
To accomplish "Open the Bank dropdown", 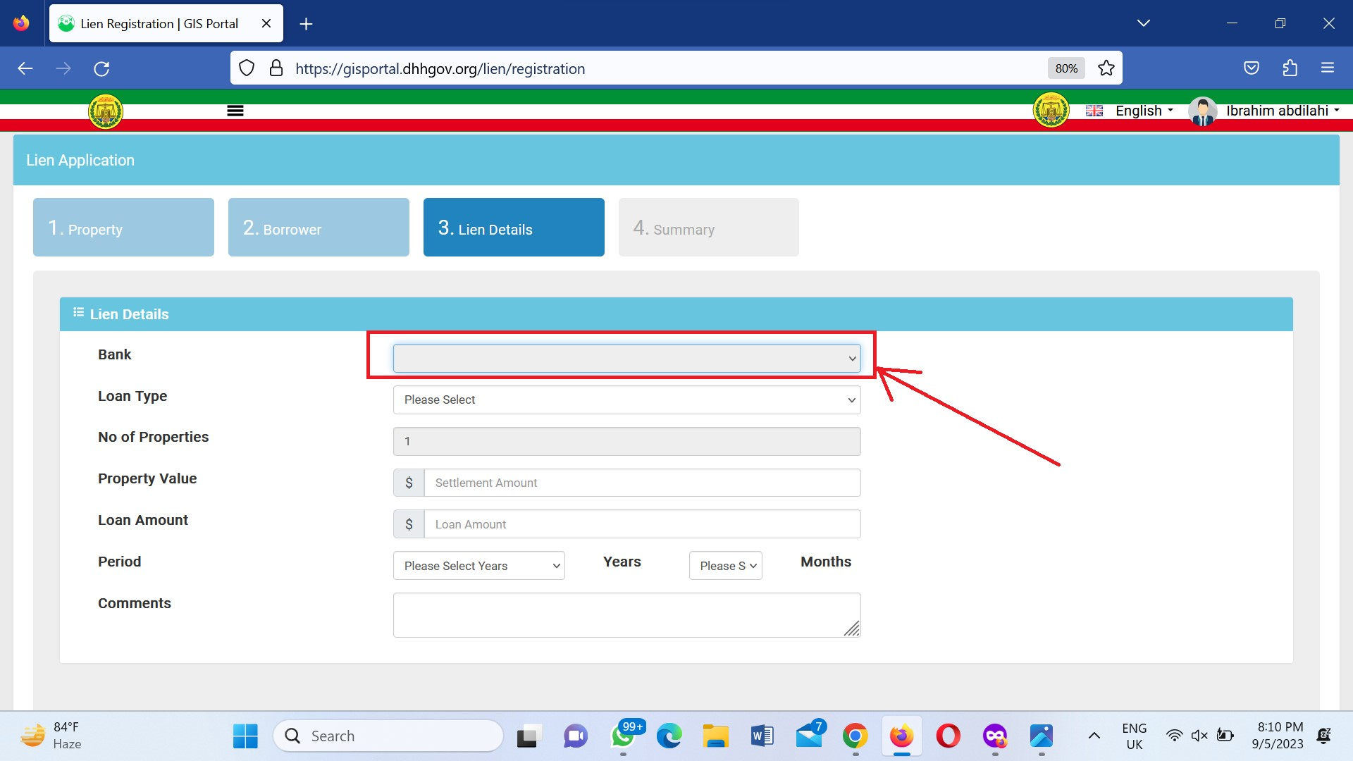I will [x=626, y=358].
